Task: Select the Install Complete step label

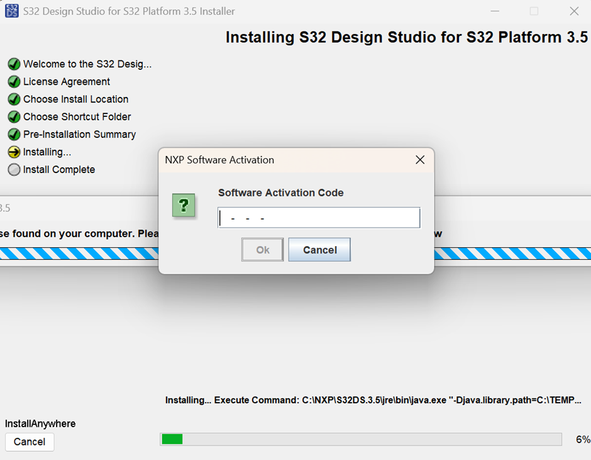Action: pos(59,170)
